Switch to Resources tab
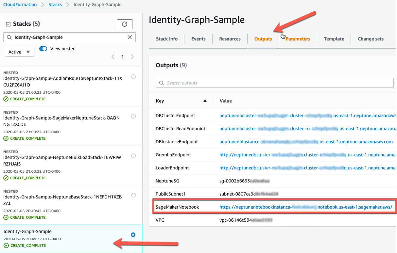This screenshot has height=253, width=397. pos(230,39)
